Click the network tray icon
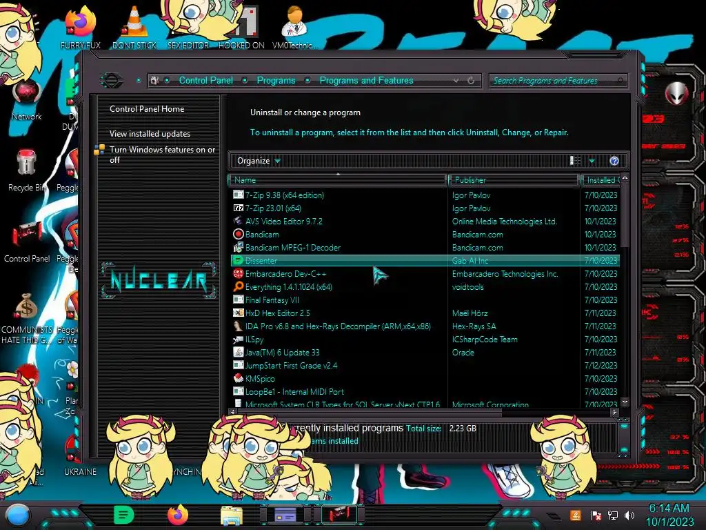Image resolution: width=706 pixels, height=530 pixels. click(x=612, y=515)
